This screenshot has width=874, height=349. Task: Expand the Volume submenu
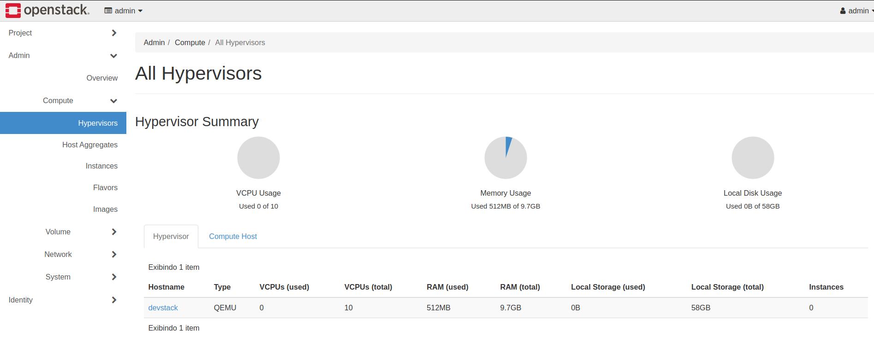point(80,232)
